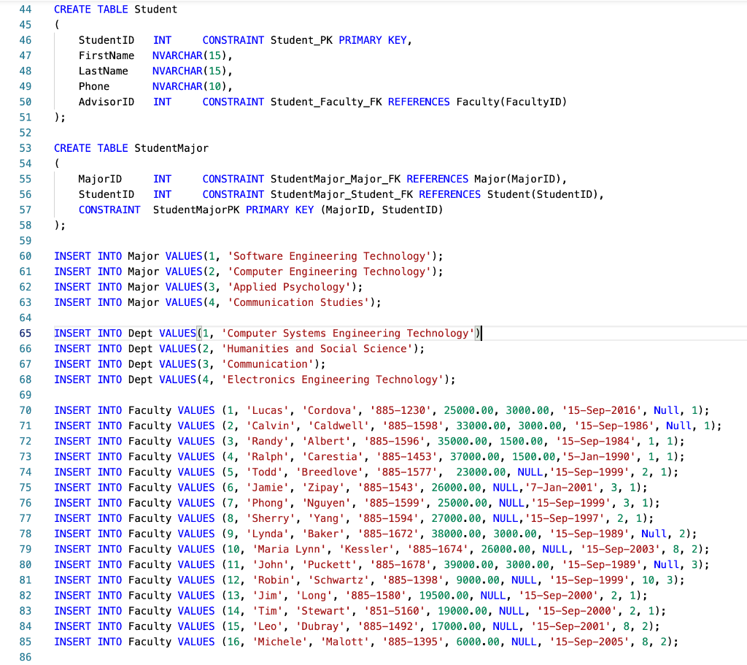This screenshot has width=747, height=665.
Task: Click 'Computer Systems Engineering Technology' string
Action: [x=348, y=334]
